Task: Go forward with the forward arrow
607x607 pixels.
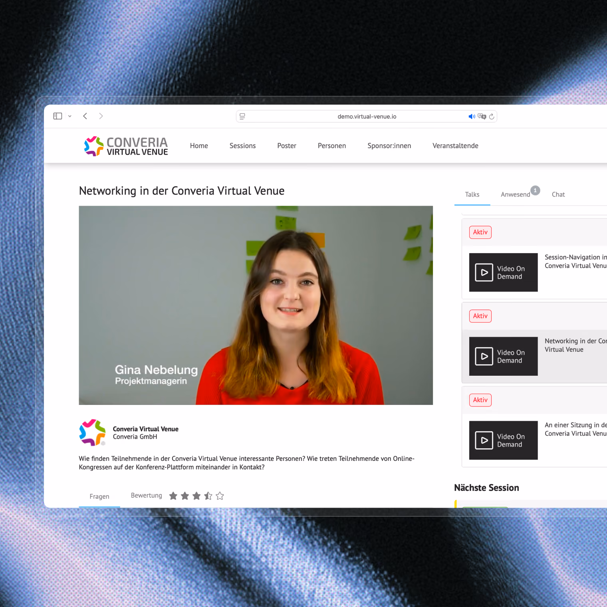Action: (x=101, y=116)
